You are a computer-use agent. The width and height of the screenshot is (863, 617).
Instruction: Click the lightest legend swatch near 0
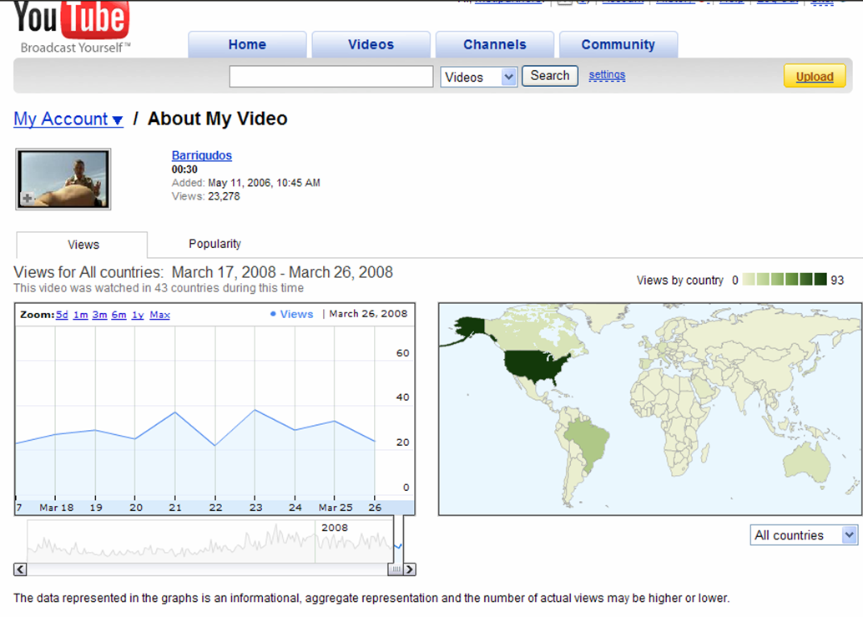point(749,279)
